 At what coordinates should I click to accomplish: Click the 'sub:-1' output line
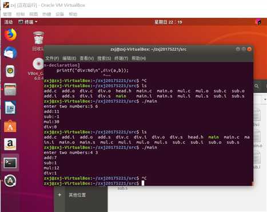pyautogui.click(x=51, y=117)
